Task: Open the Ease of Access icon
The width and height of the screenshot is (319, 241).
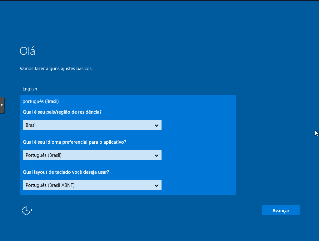Action: click(27, 210)
